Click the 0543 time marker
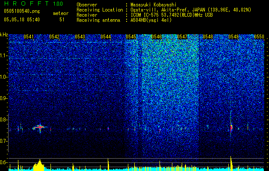Image resolution: width=269 pixels, height=171 pixels. click(80, 37)
